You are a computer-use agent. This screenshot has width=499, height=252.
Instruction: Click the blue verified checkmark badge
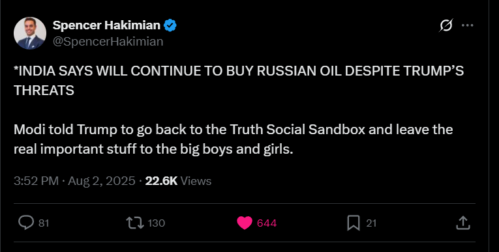(x=170, y=25)
